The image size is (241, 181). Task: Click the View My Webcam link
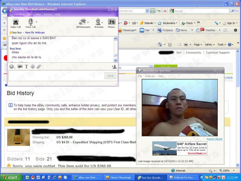click(x=35, y=32)
